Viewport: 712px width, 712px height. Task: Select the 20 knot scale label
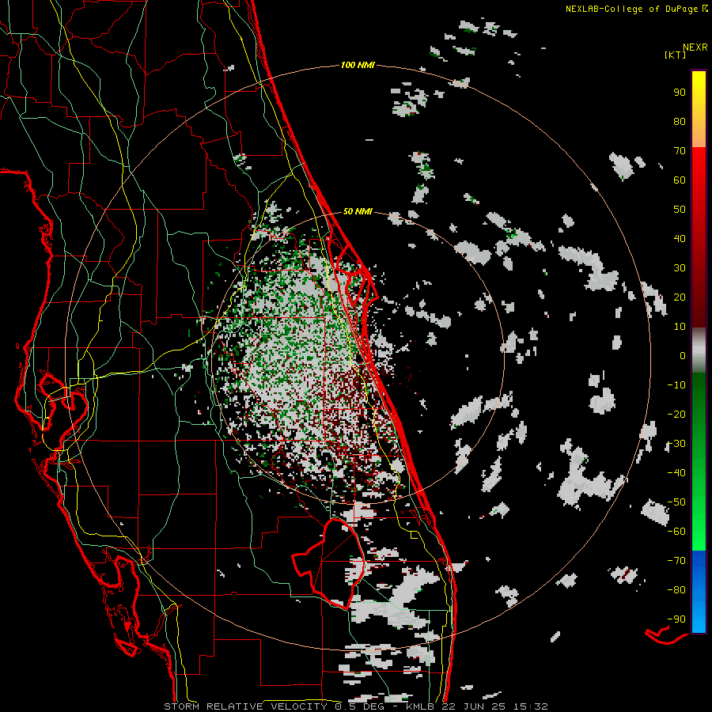click(x=680, y=297)
